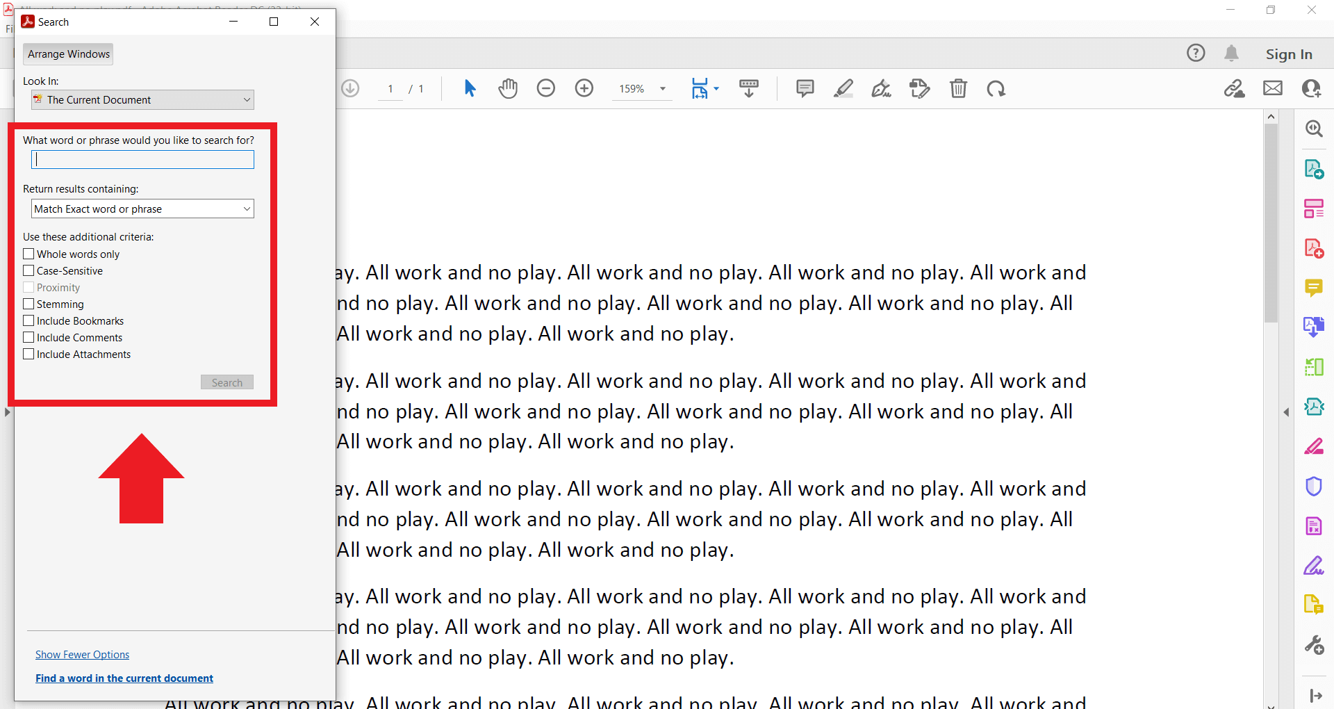Click Show Fewer Options link
This screenshot has height=709, width=1334.
click(x=82, y=655)
